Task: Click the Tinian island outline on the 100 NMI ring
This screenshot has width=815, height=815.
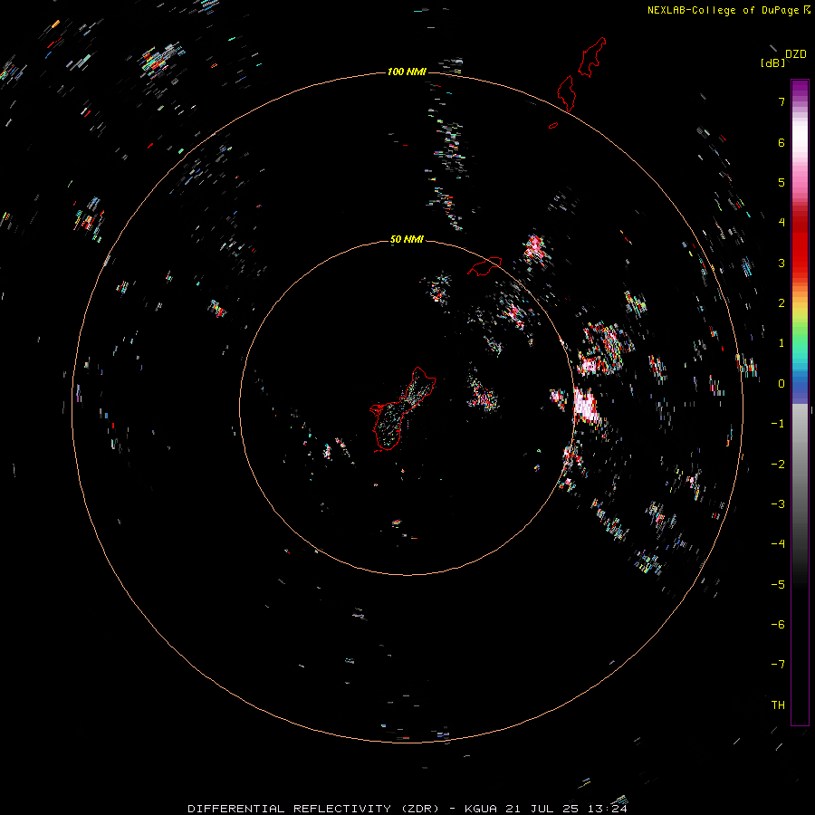Action: click(566, 93)
